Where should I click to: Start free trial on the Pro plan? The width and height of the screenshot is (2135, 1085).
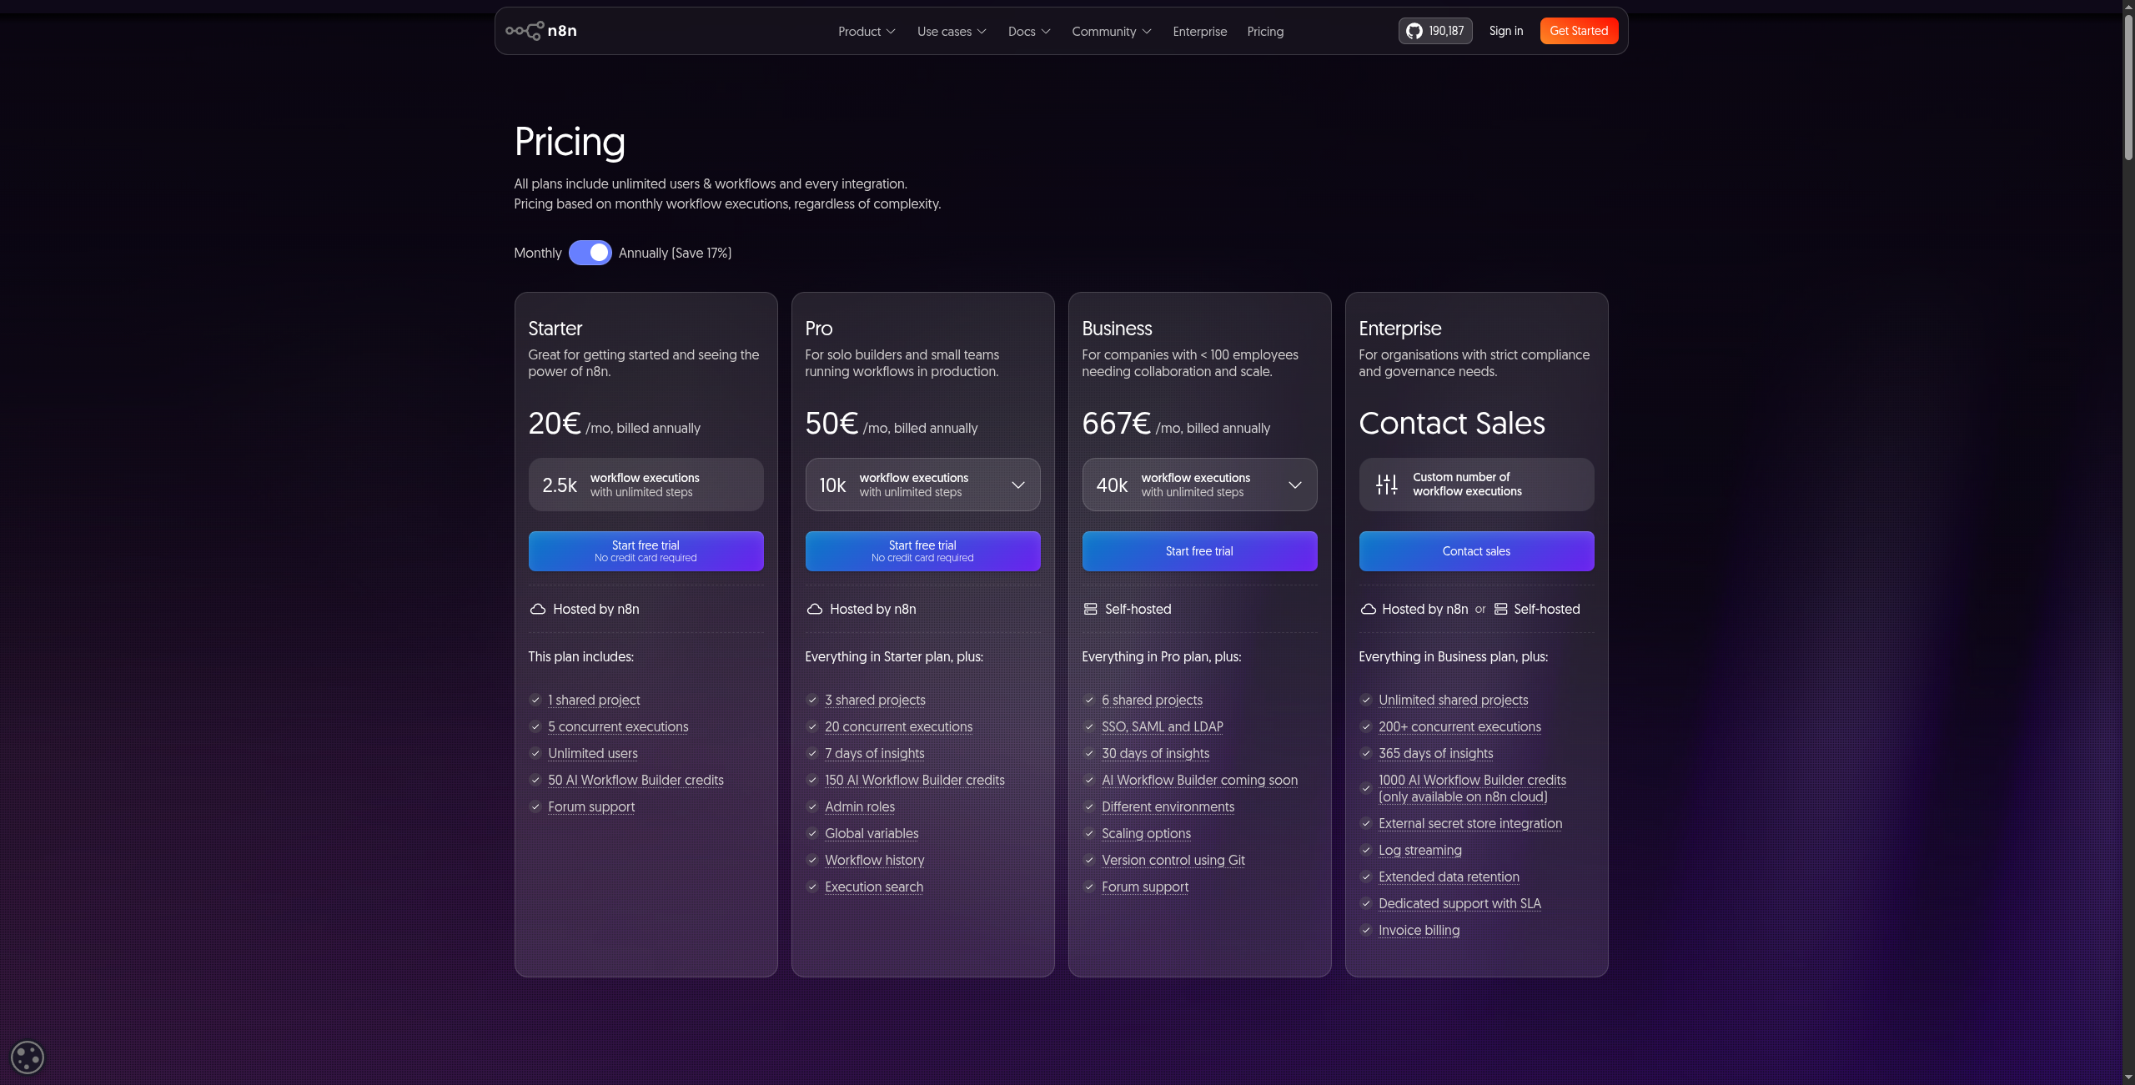(x=922, y=551)
